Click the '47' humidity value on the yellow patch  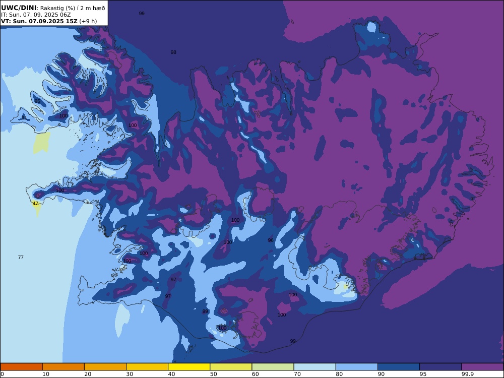35,204
